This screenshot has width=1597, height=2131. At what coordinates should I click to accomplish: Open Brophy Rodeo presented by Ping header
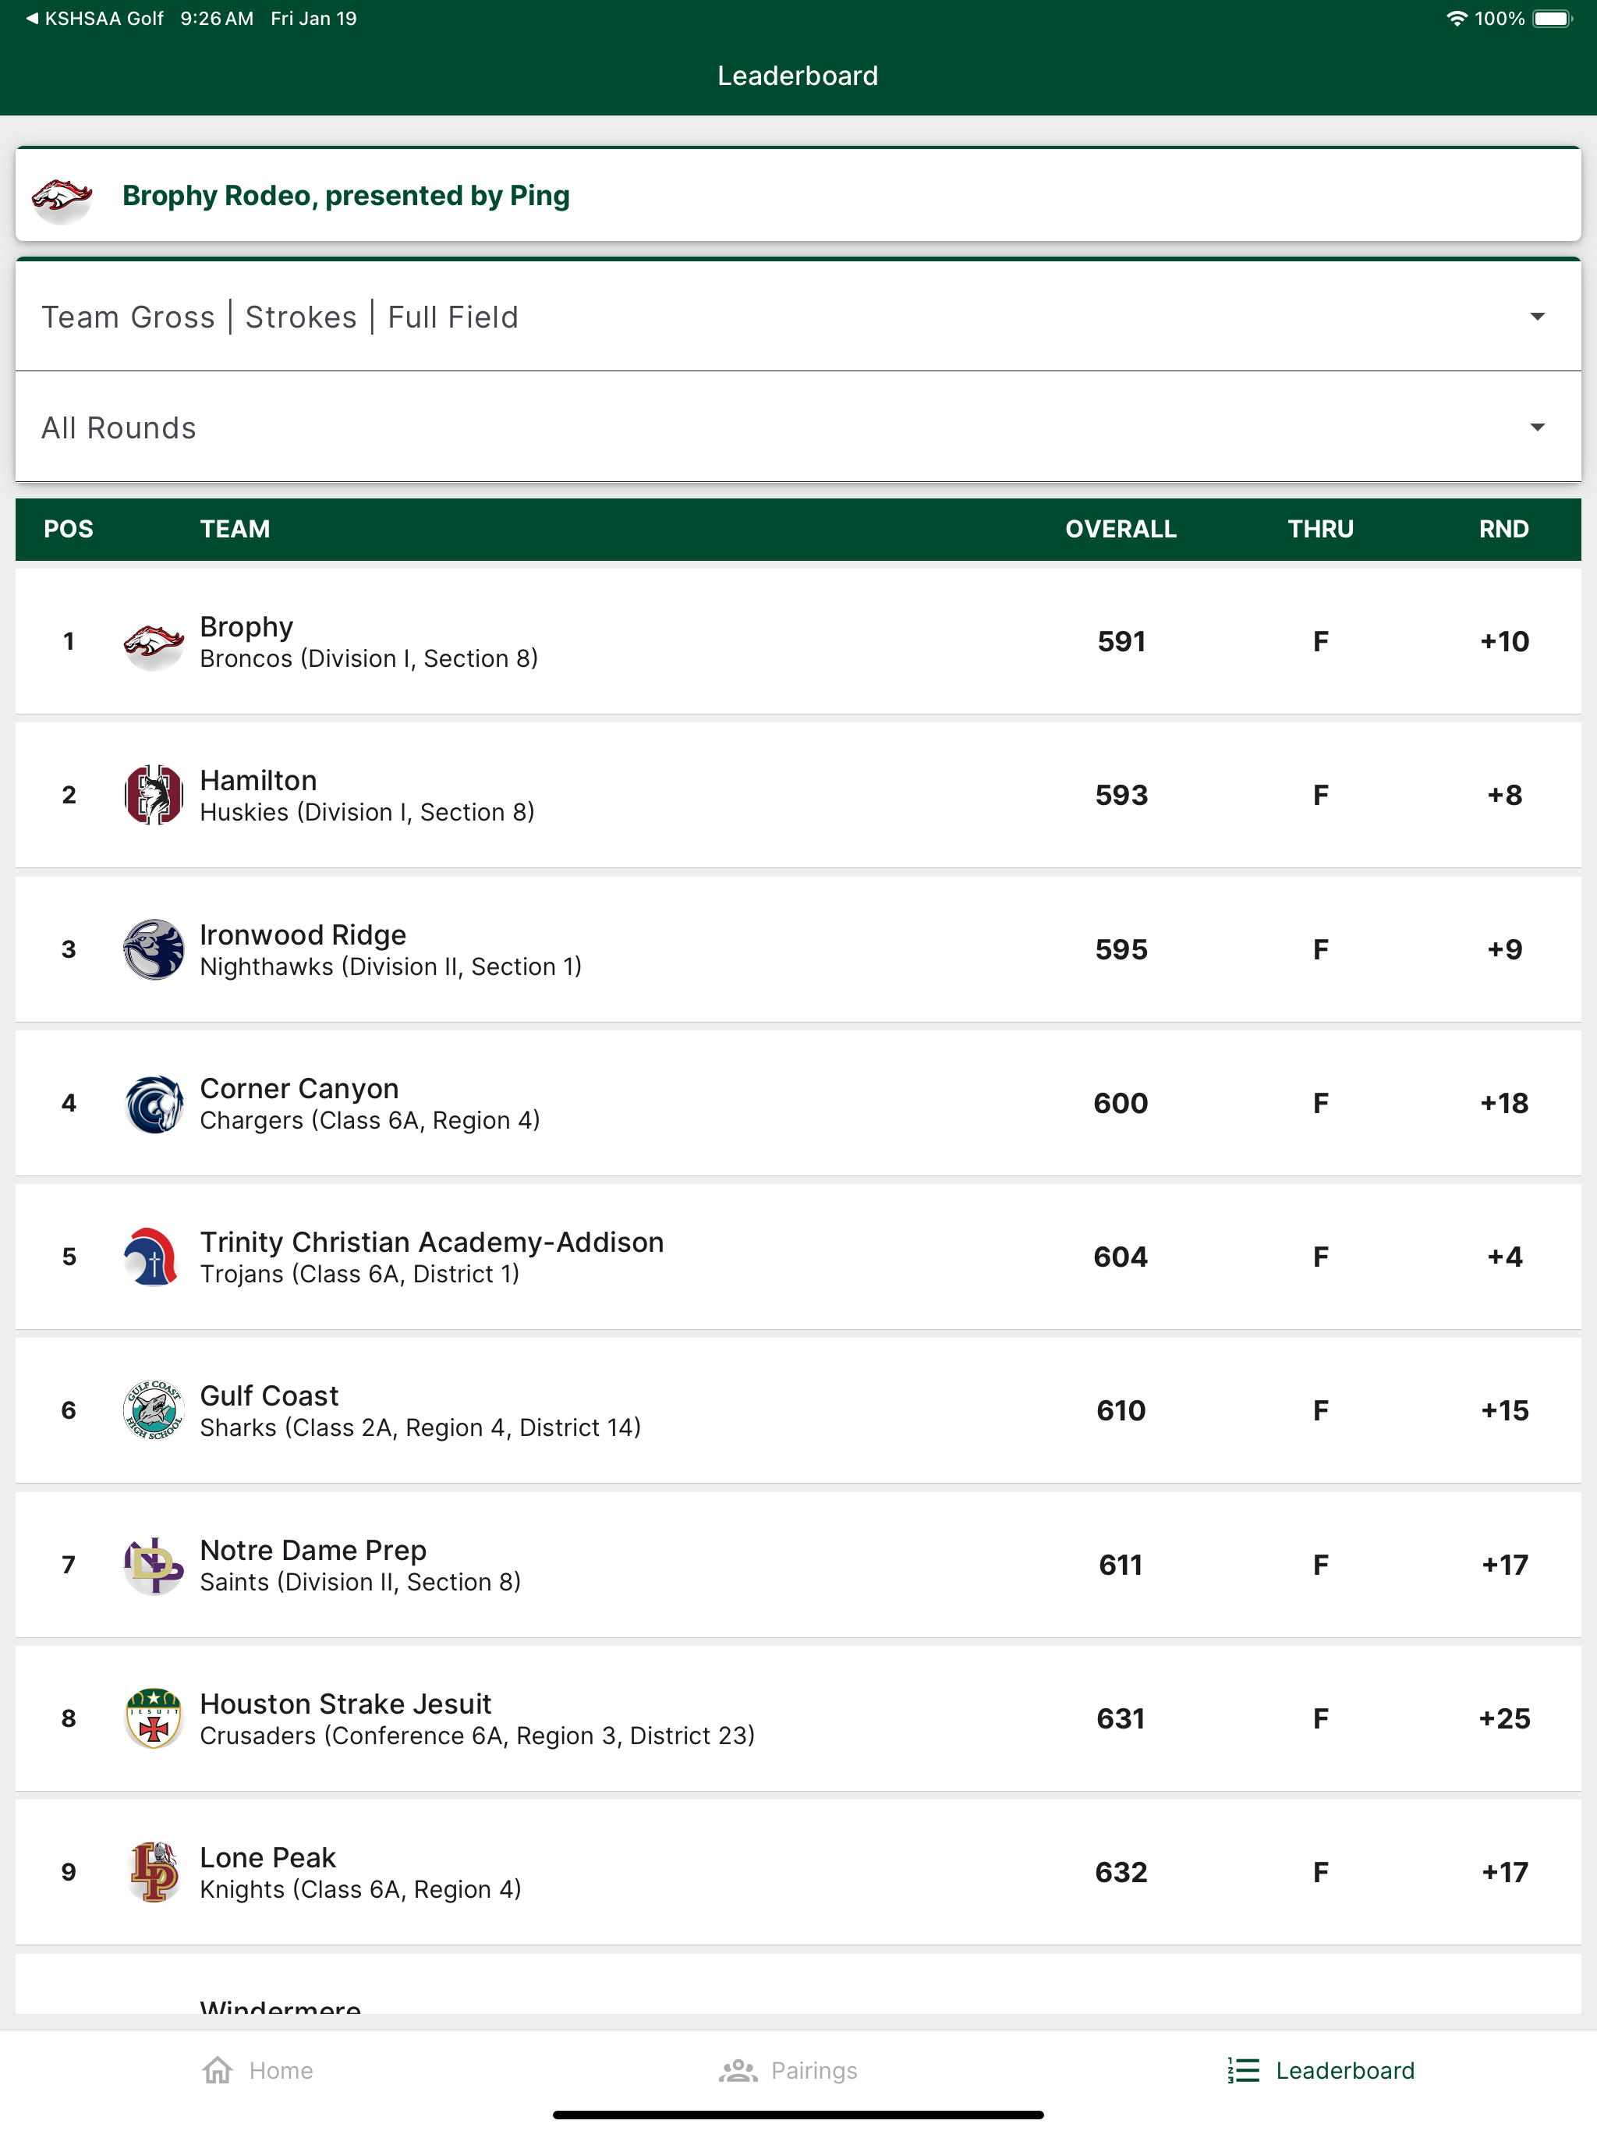[x=798, y=194]
